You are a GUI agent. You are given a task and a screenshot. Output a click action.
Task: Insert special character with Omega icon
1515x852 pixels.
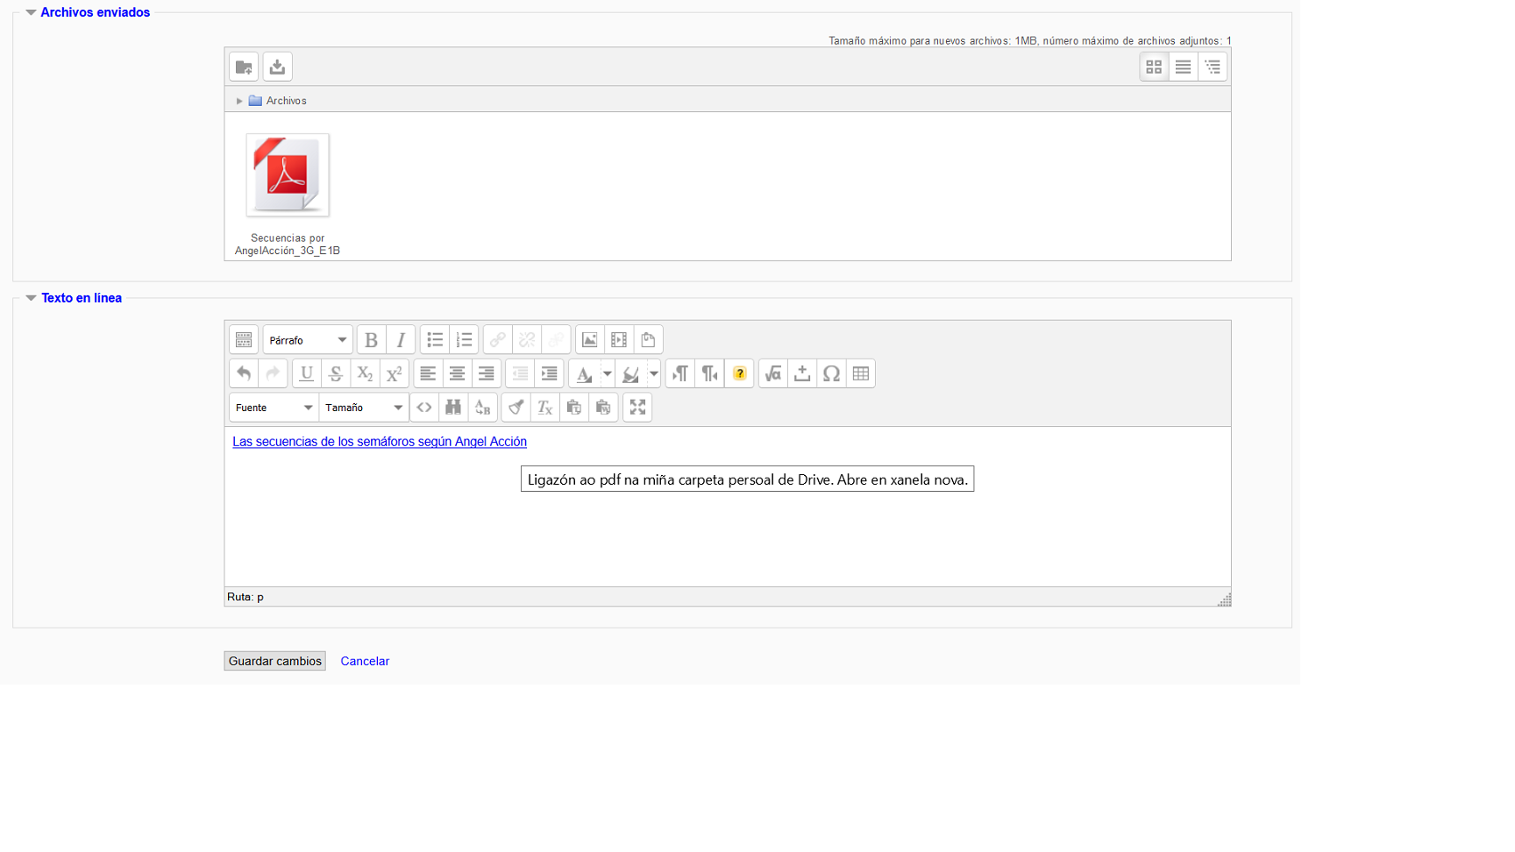pos(831,374)
